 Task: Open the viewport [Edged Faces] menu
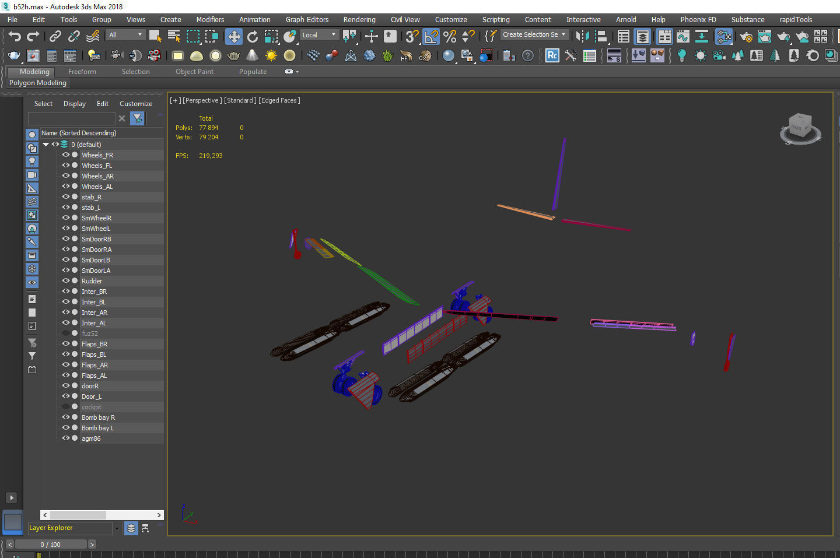pos(279,100)
